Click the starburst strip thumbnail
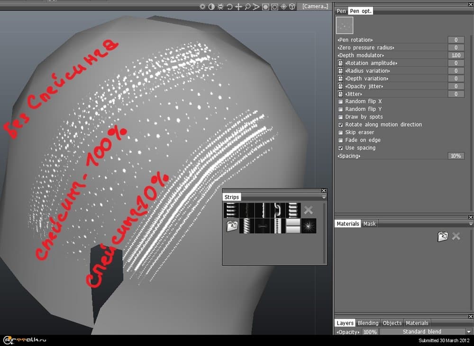 tap(309, 226)
